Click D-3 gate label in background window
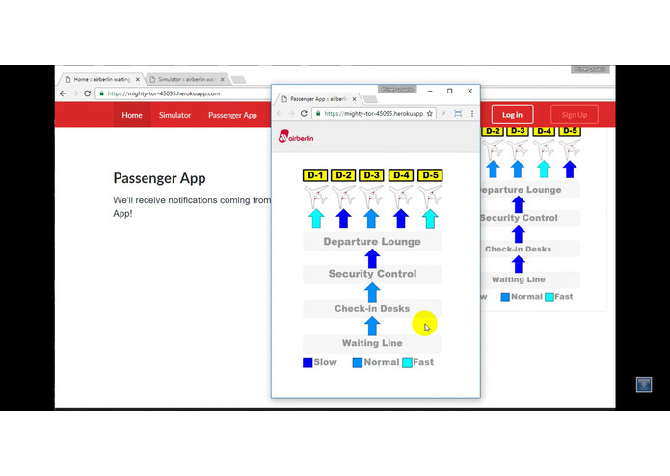The image size is (670, 476). coord(518,131)
